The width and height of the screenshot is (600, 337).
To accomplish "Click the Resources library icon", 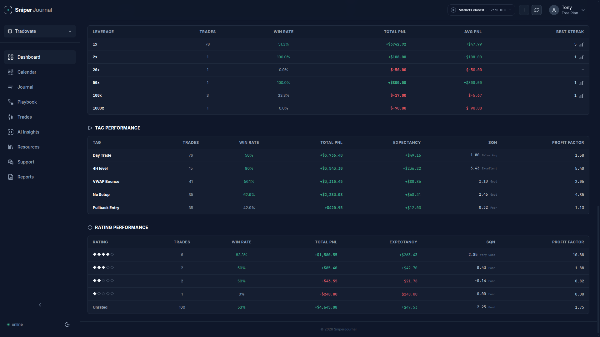I will [11, 147].
